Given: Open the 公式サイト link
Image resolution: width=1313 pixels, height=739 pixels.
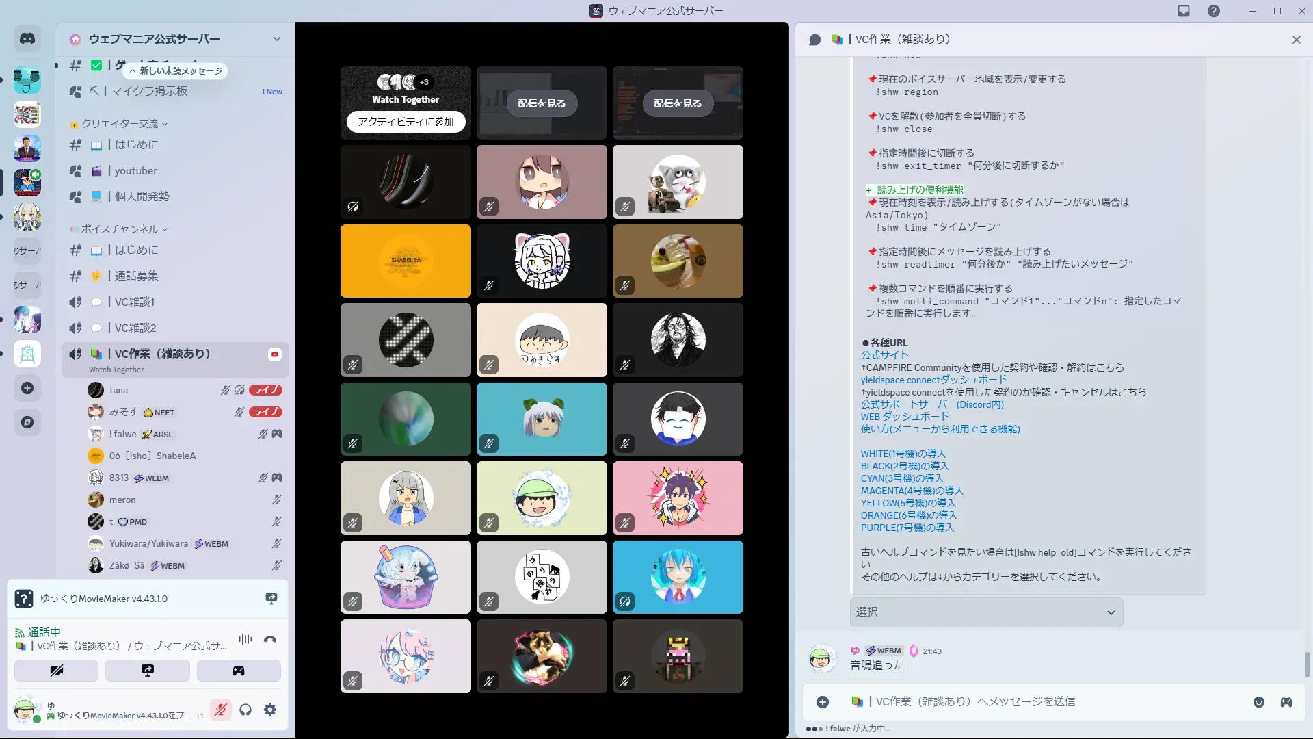Looking at the screenshot, I should tap(884, 355).
